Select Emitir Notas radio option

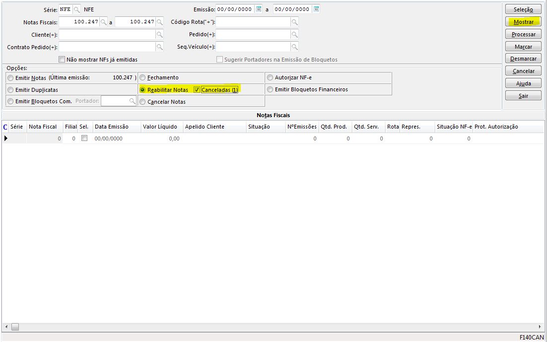(x=10, y=78)
